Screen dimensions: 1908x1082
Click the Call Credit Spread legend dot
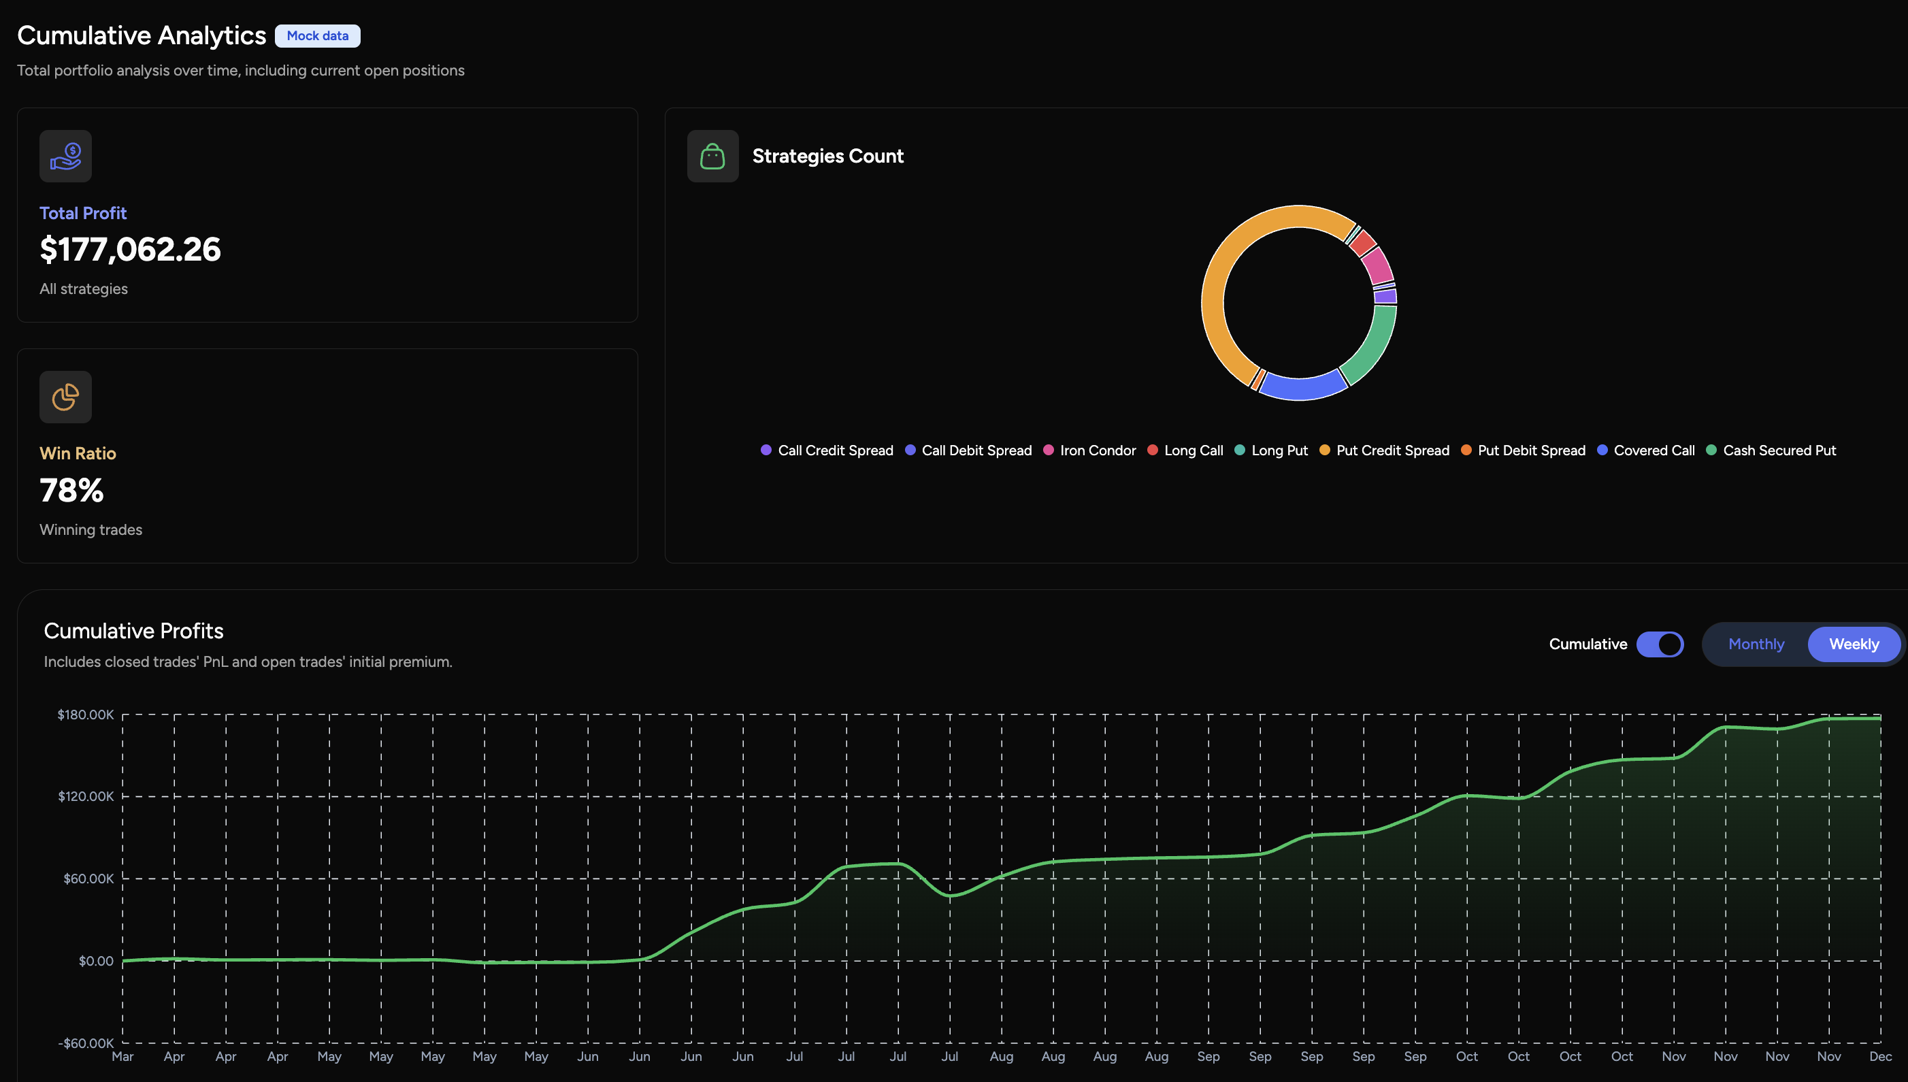766,450
